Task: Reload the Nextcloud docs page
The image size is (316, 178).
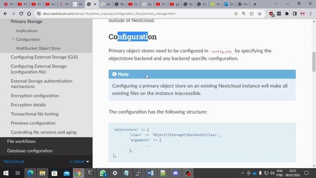Action: 21,13
